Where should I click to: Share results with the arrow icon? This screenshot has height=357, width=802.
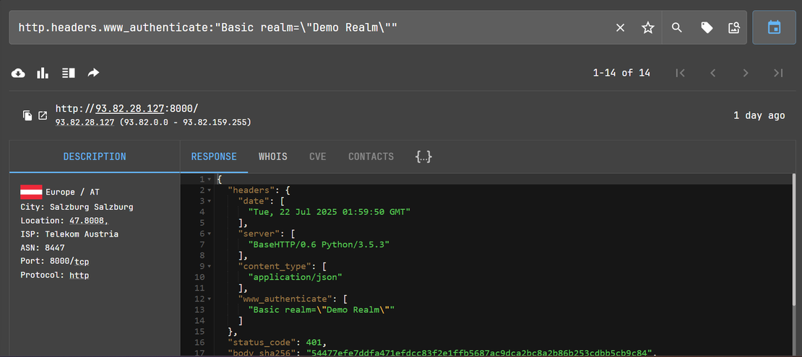tap(93, 73)
